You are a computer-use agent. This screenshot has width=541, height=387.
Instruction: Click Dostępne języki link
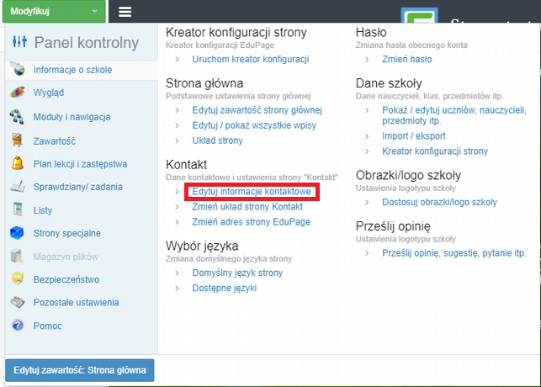point(225,288)
